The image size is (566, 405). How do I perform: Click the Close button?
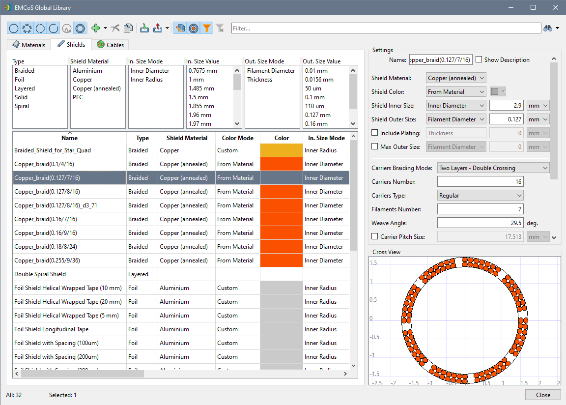pyautogui.click(x=543, y=395)
